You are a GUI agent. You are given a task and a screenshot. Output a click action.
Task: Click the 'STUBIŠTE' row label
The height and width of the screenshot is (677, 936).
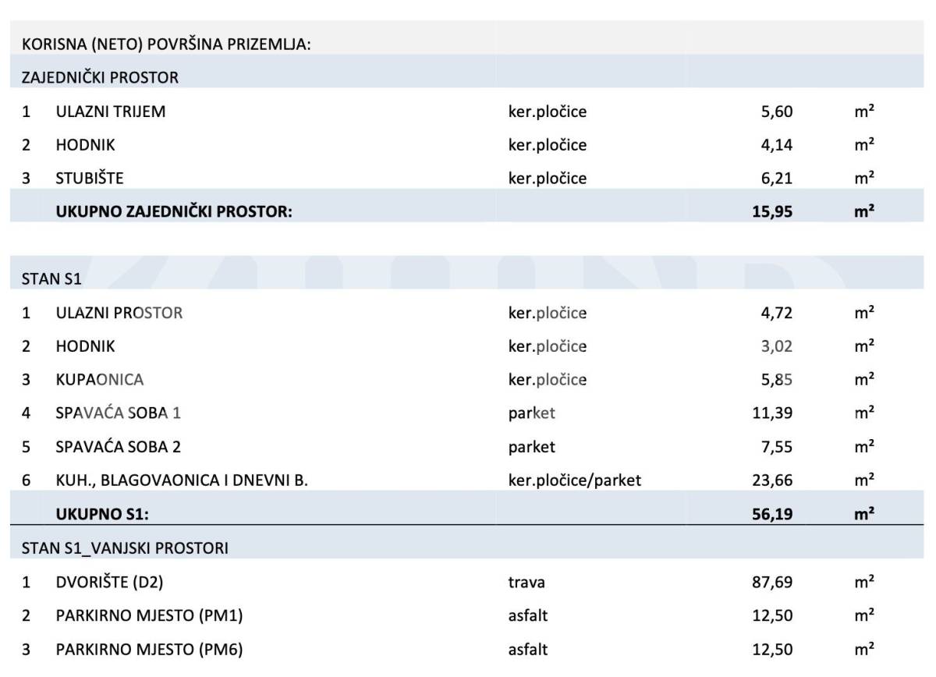tap(90, 179)
